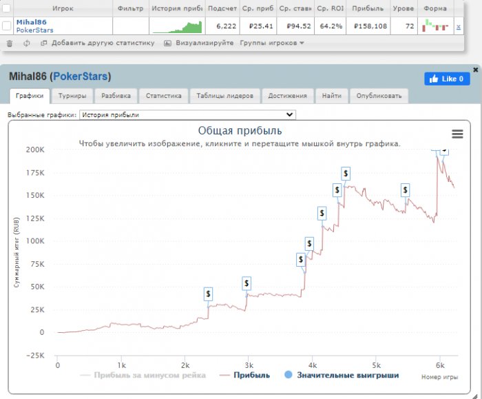Click the $ marker near game 5.5k

(x=405, y=190)
